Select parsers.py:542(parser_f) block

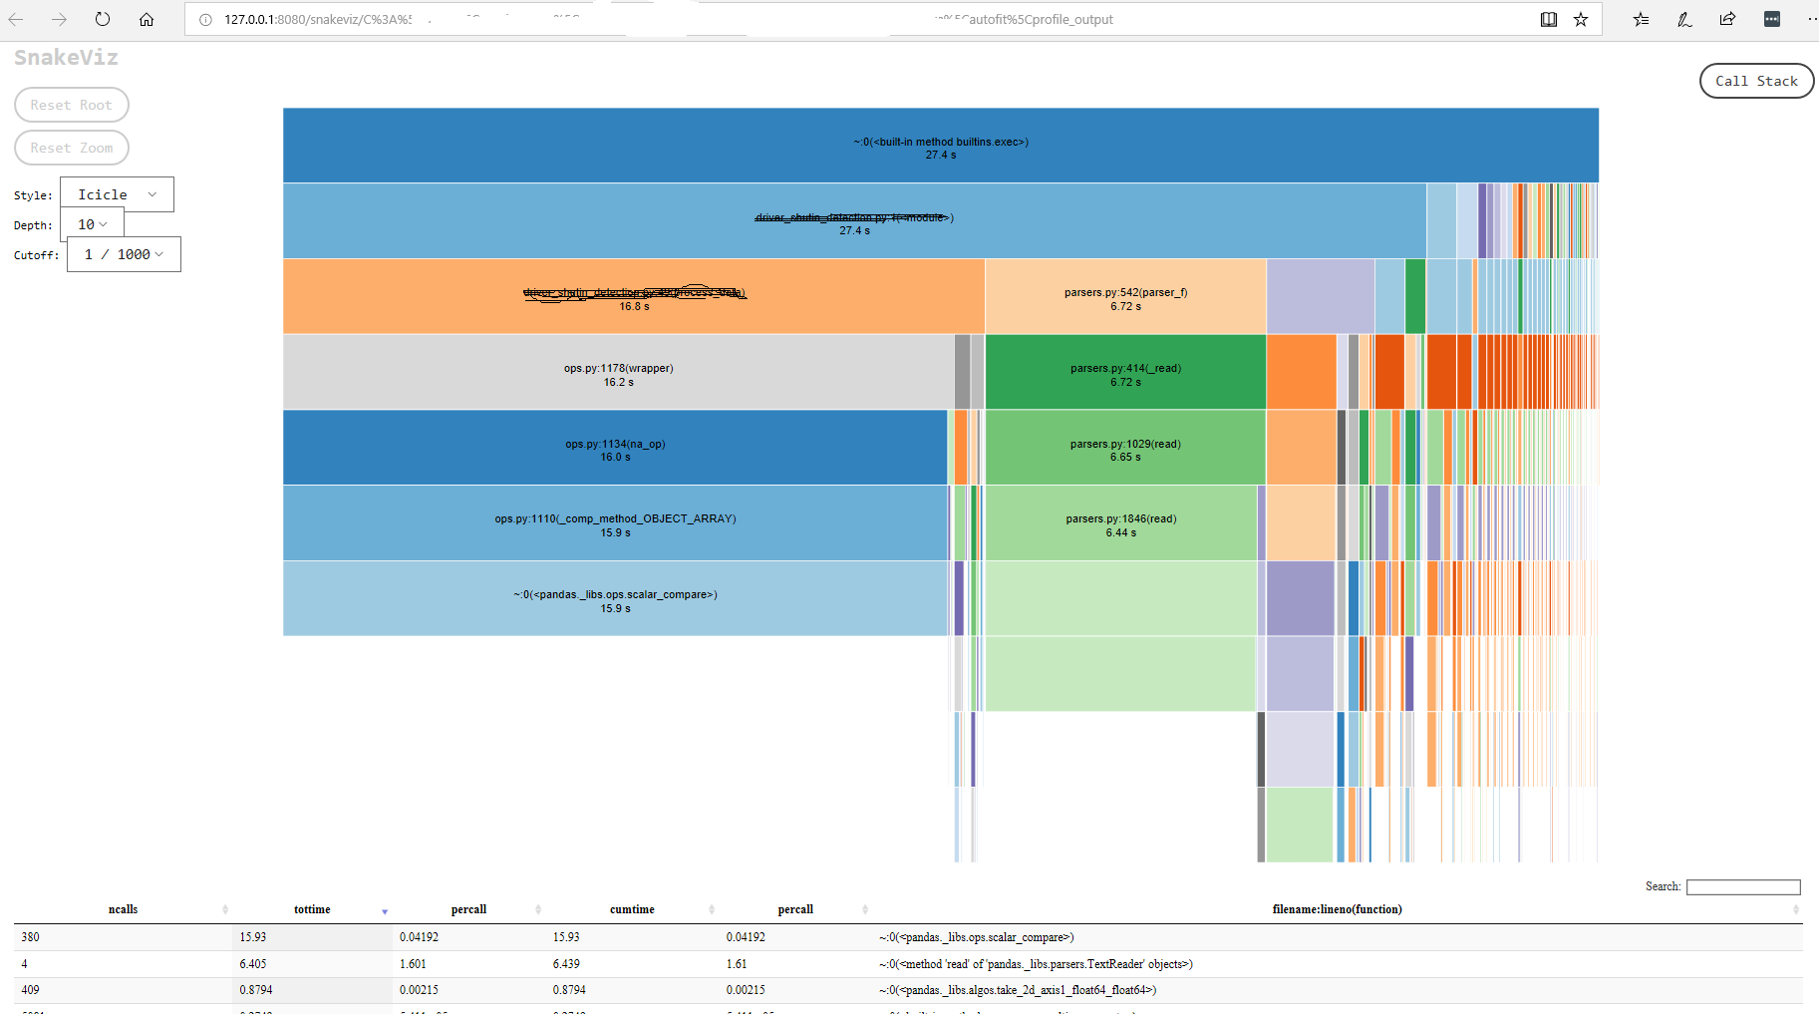point(1125,296)
